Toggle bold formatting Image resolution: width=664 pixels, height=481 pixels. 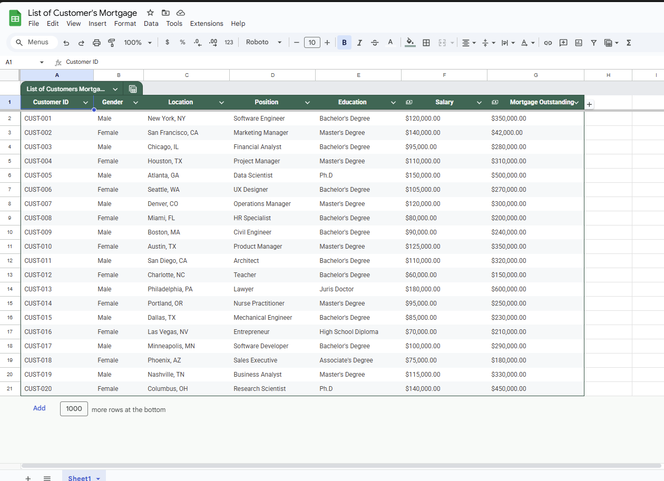point(344,43)
